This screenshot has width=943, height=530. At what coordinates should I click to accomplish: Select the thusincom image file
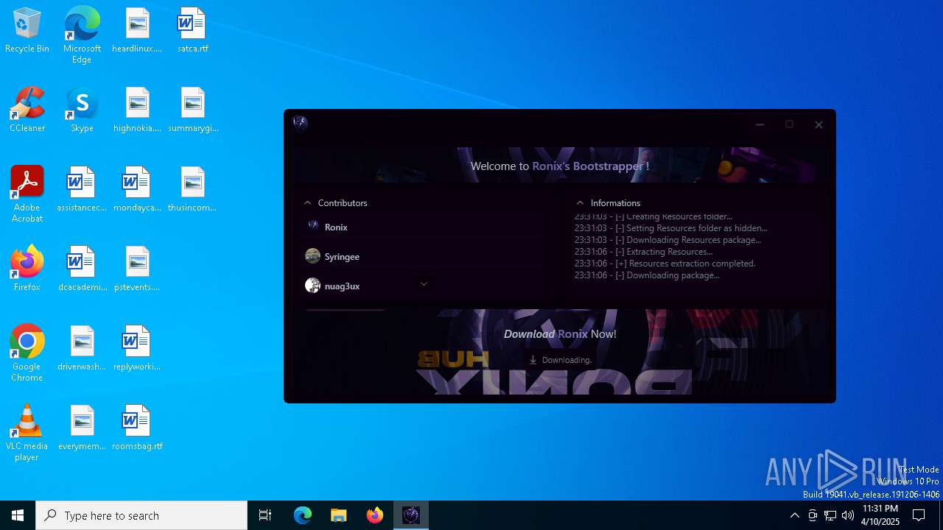tap(192, 190)
